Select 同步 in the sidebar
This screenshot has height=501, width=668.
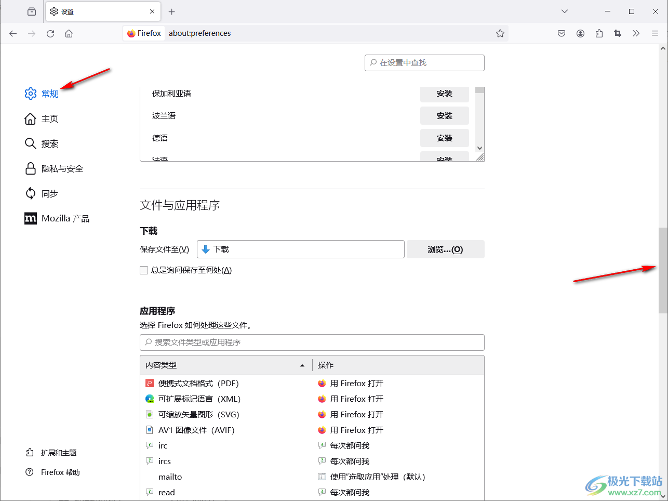42,193
